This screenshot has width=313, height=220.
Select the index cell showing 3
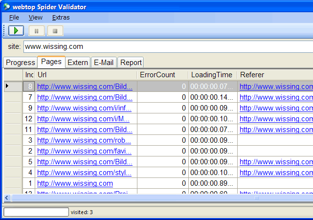29,140
